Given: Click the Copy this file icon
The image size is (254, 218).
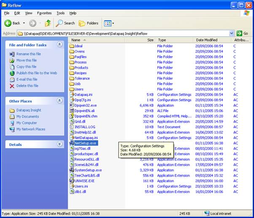Looking at the screenshot, I should pos(12,67).
